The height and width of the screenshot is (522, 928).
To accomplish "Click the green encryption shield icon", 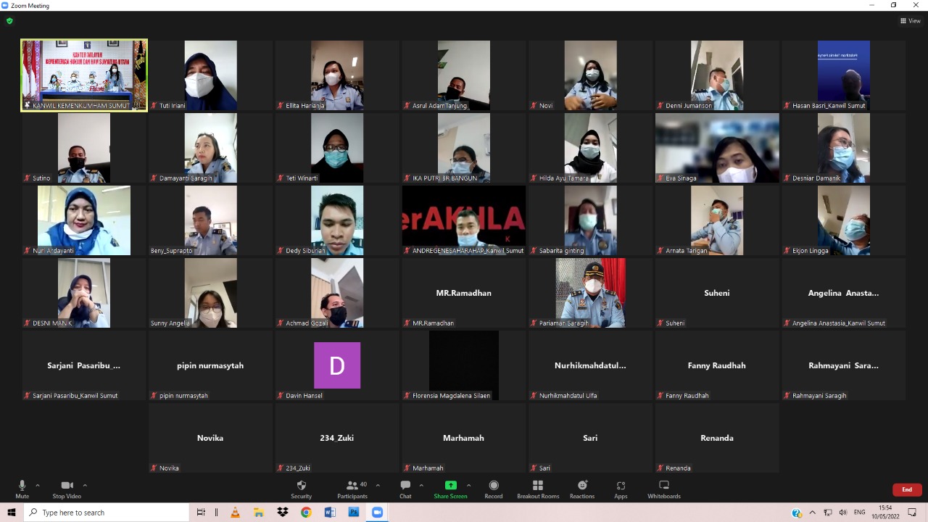I will click(9, 21).
